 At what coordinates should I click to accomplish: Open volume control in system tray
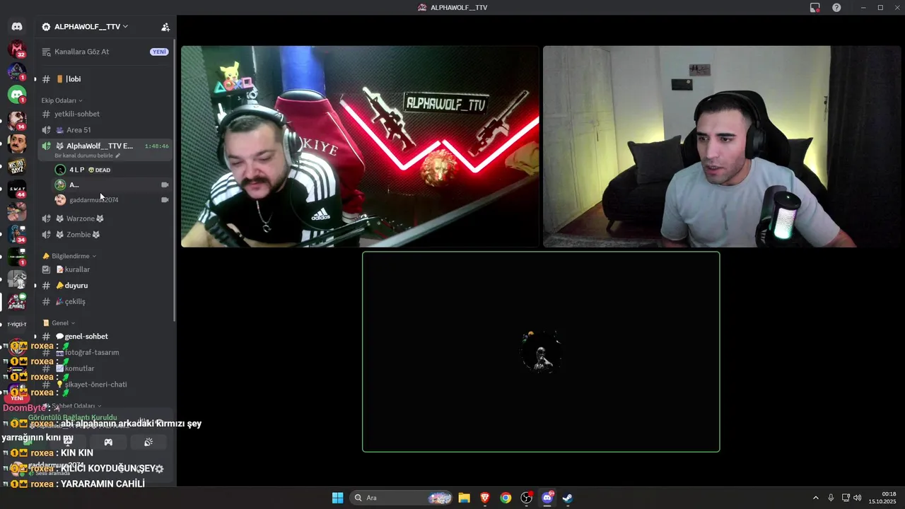point(858,498)
